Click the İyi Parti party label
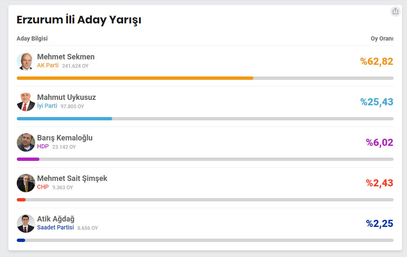 click(x=47, y=106)
